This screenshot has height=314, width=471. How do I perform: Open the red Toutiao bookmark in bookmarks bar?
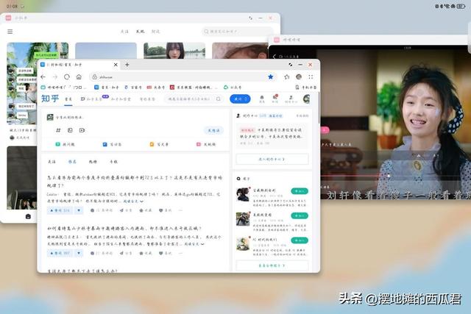click(155, 87)
